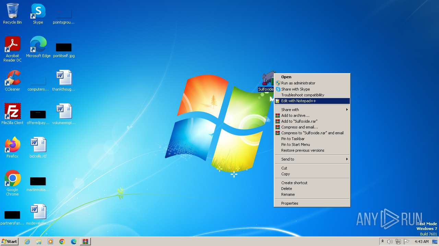Open the volume speaker tray icon
This screenshot has height=246, width=439.
390,242
